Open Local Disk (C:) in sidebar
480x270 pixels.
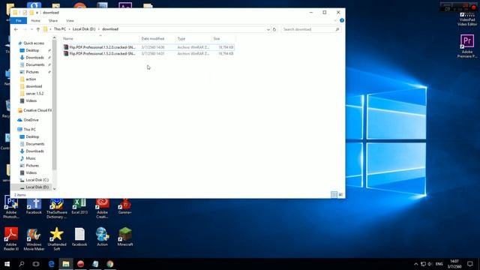pyautogui.click(x=37, y=180)
